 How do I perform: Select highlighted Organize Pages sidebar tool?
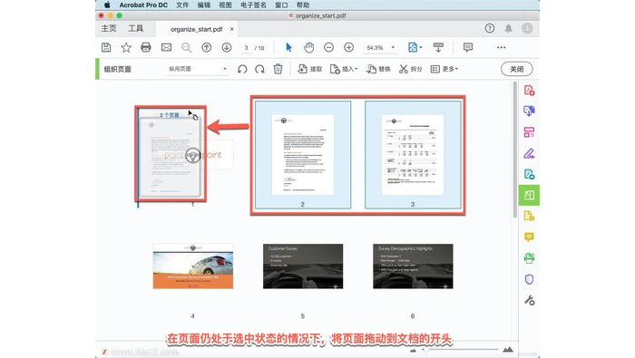pos(529,196)
